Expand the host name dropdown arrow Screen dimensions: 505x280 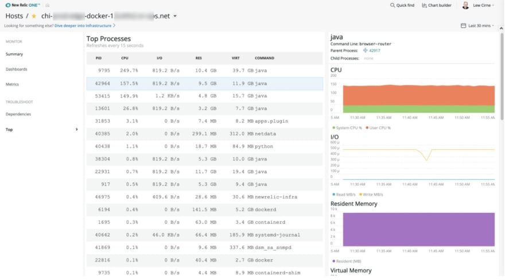point(175,16)
